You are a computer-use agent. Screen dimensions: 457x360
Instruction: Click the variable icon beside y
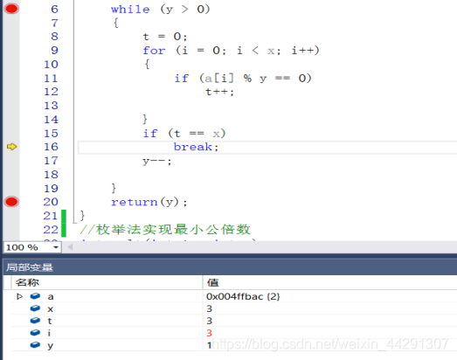tap(35, 345)
